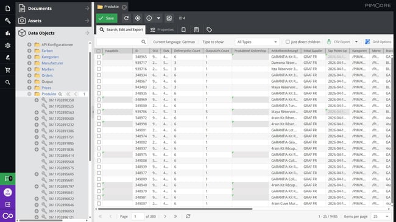Open the settings gear in left sidebar

(x=7, y=46)
